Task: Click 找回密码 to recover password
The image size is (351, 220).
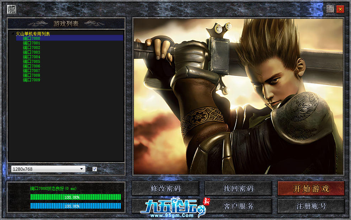Action: click(238, 188)
